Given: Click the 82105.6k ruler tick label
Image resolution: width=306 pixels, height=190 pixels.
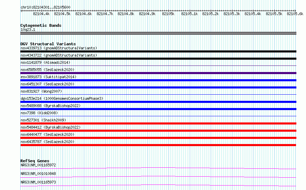Looking at the screenshot, I should [x=295, y=14].
